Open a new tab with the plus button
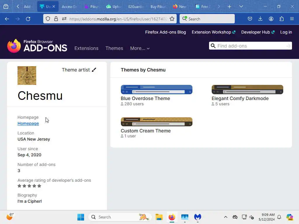299x224 pixels. [230, 7]
